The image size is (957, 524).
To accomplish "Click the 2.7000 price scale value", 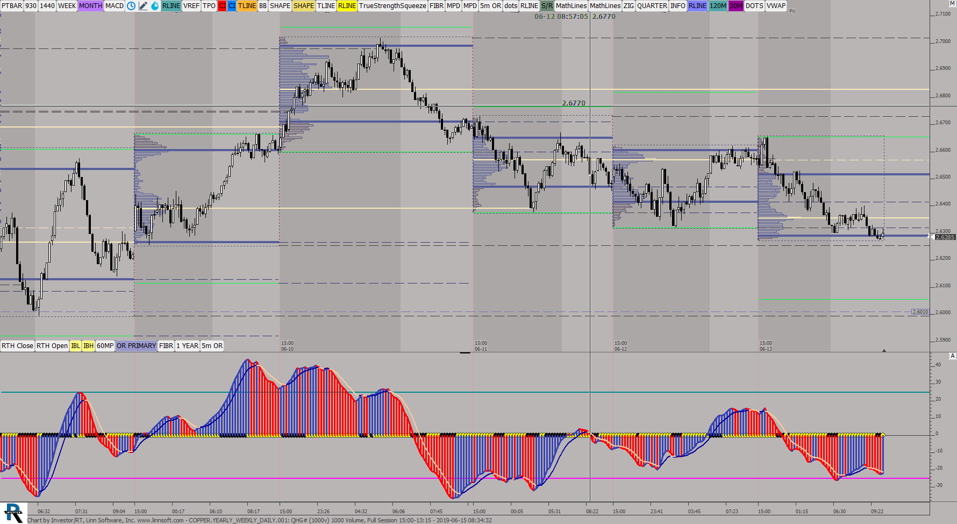I will point(944,41).
